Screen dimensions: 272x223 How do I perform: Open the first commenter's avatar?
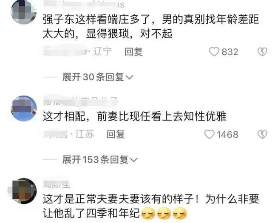(x=24, y=12)
